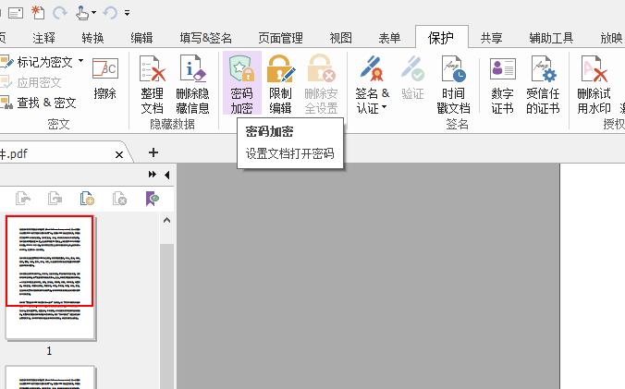
Task: Close the .pdf document tab
Action: pyautogui.click(x=119, y=154)
